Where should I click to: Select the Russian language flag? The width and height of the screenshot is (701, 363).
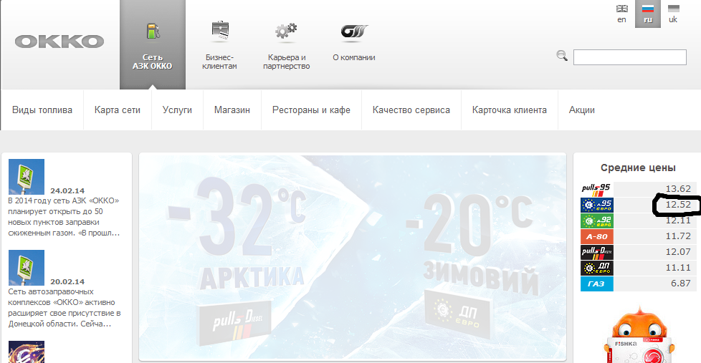(648, 13)
